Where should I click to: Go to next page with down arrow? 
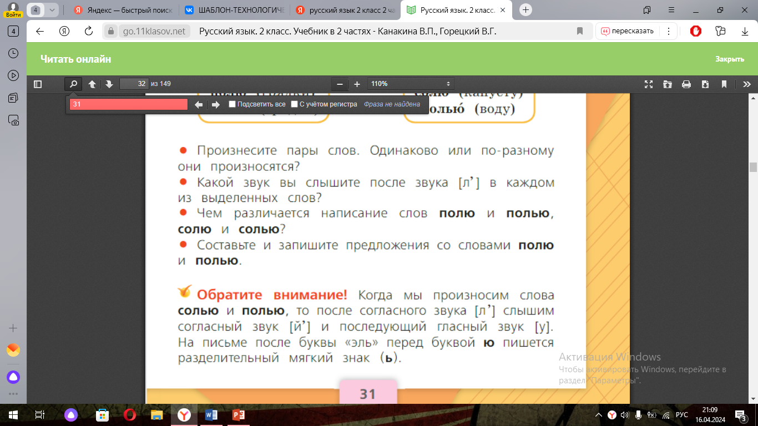point(109,84)
